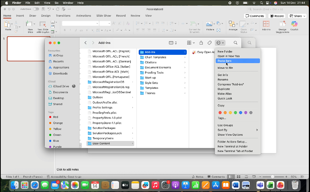Open the Chart Templates folder
Screen dimensions: 310x192
[155, 57]
